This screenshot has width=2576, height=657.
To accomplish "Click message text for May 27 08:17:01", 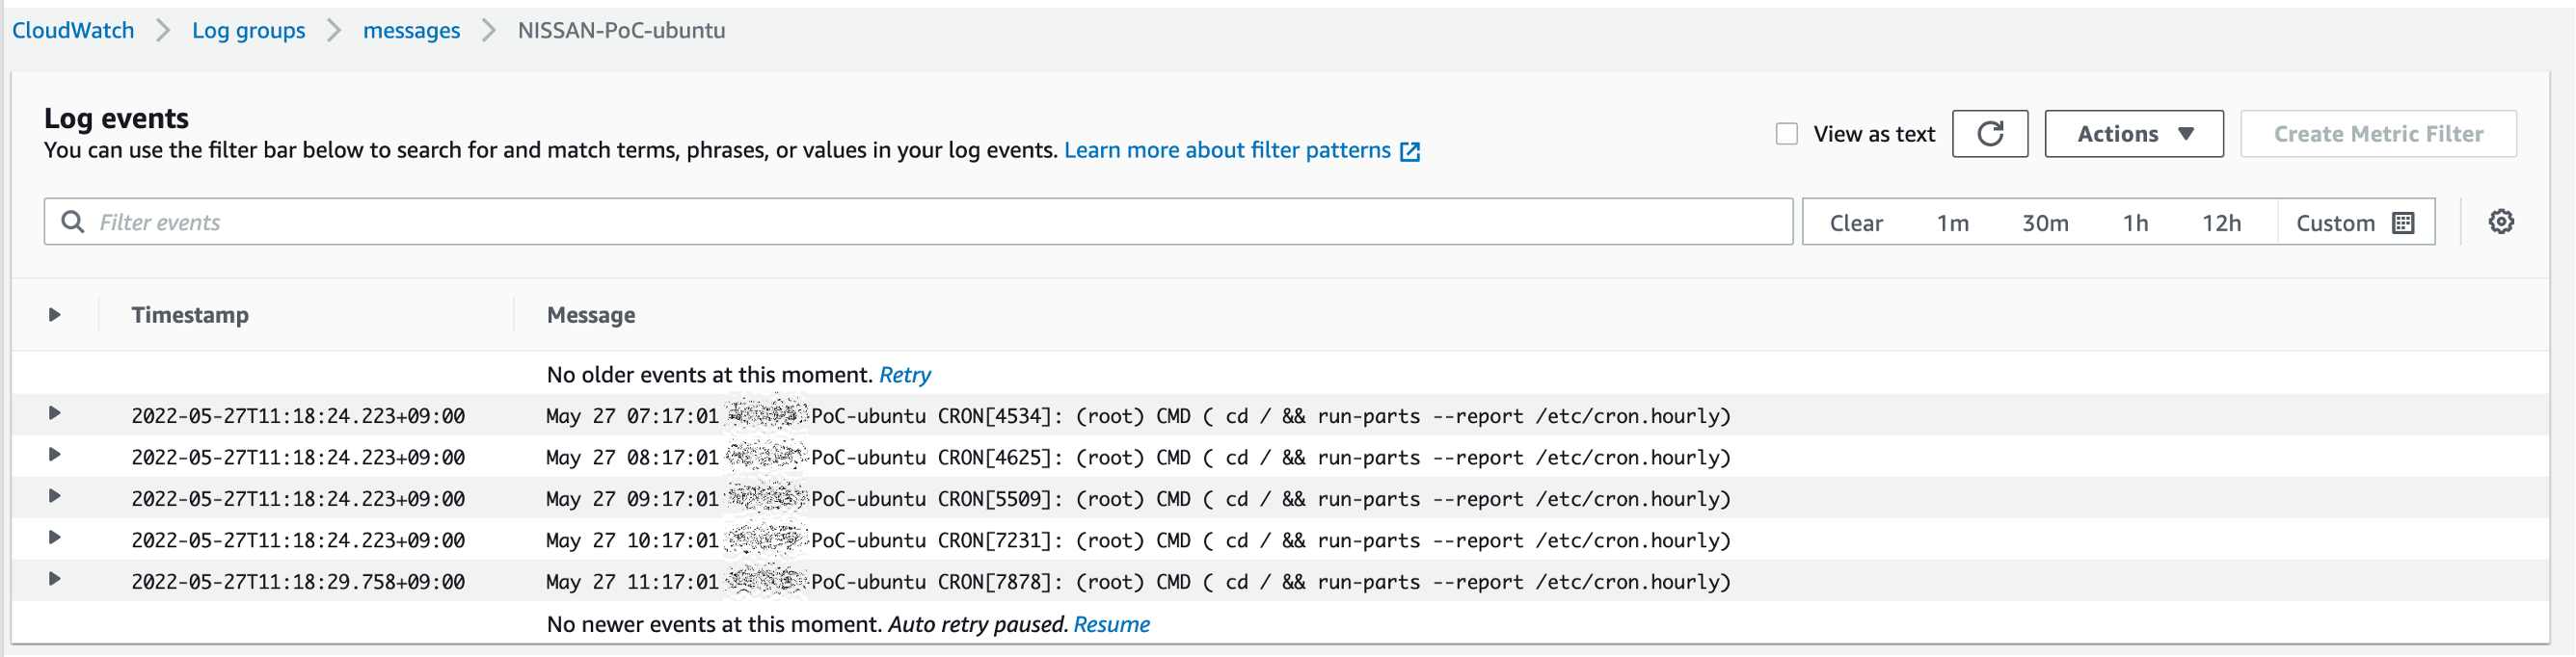I will [x=1138, y=458].
